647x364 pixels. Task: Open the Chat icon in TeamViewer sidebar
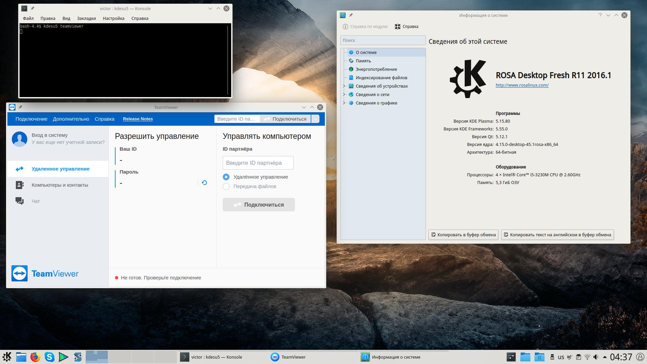coord(20,201)
